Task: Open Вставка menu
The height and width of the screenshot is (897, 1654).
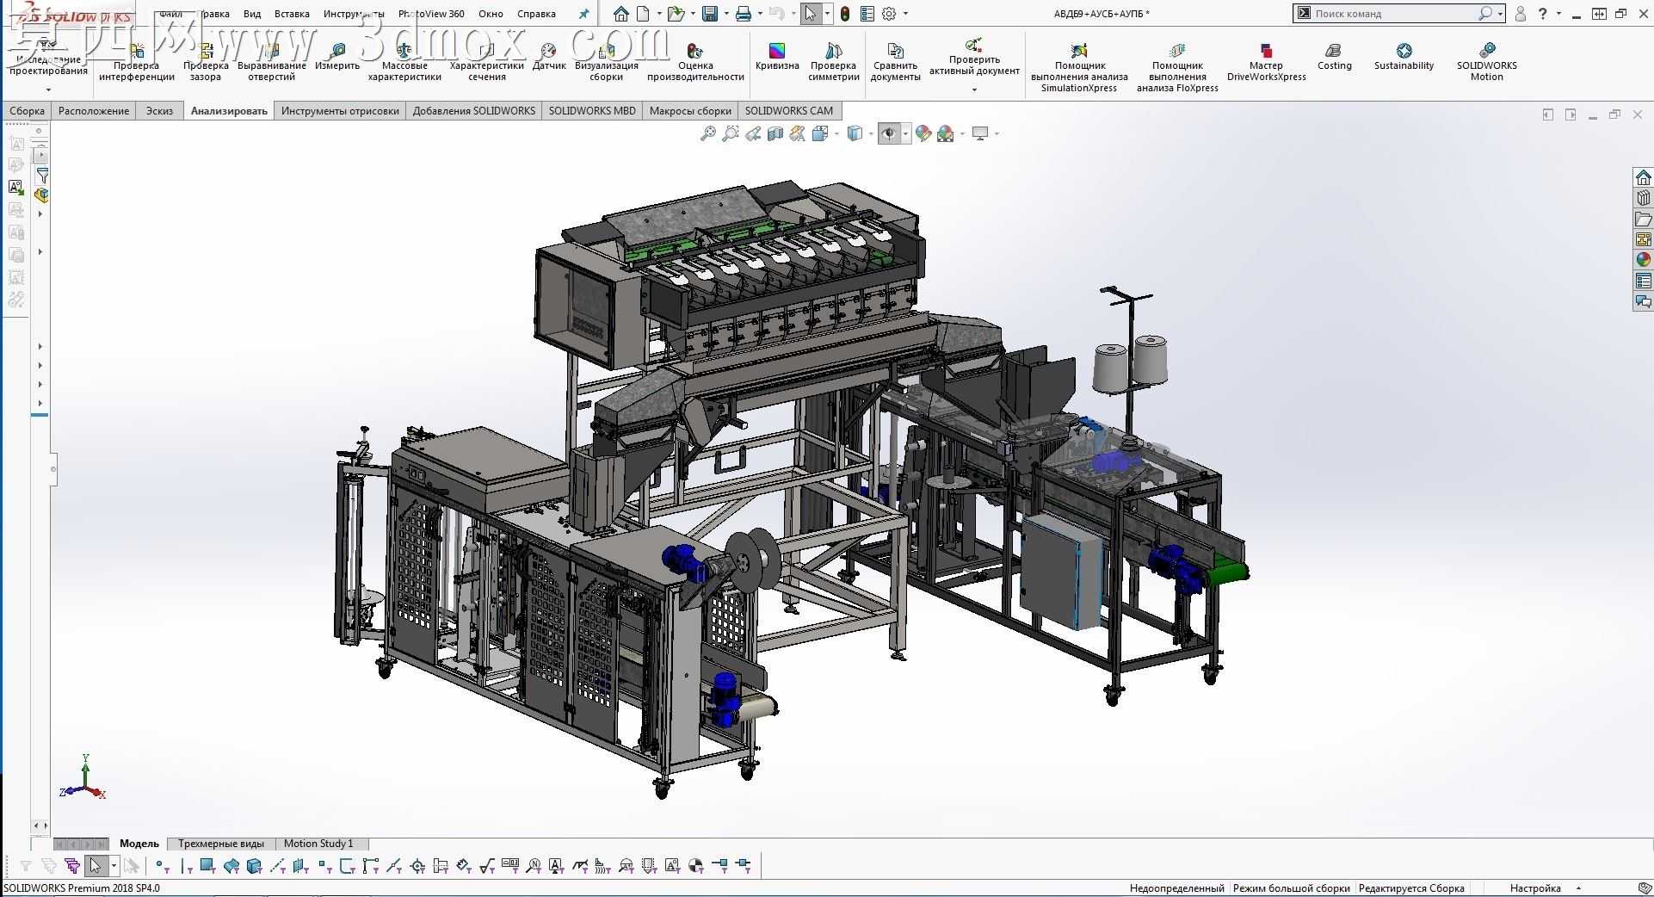Action: pyautogui.click(x=292, y=14)
